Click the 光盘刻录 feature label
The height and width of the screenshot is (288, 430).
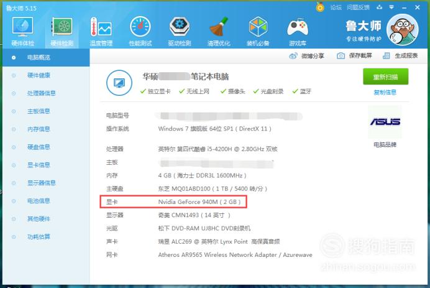pos(272,91)
